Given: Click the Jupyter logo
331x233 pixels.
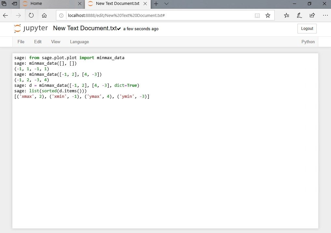Looking at the screenshot, I should click(31, 28).
